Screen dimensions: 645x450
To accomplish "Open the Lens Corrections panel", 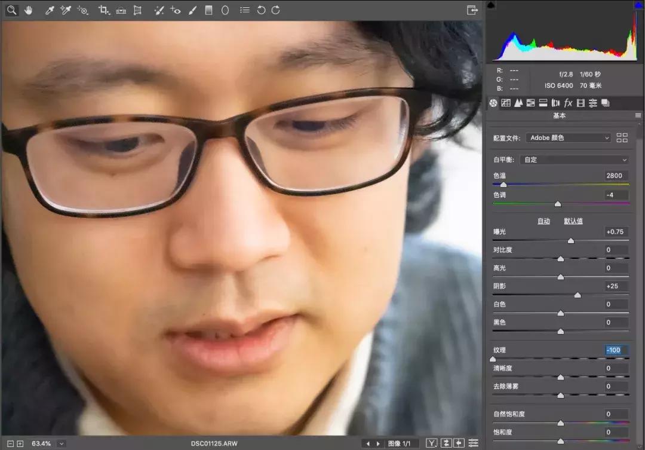I will pyautogui.click(x=555, y=103).
